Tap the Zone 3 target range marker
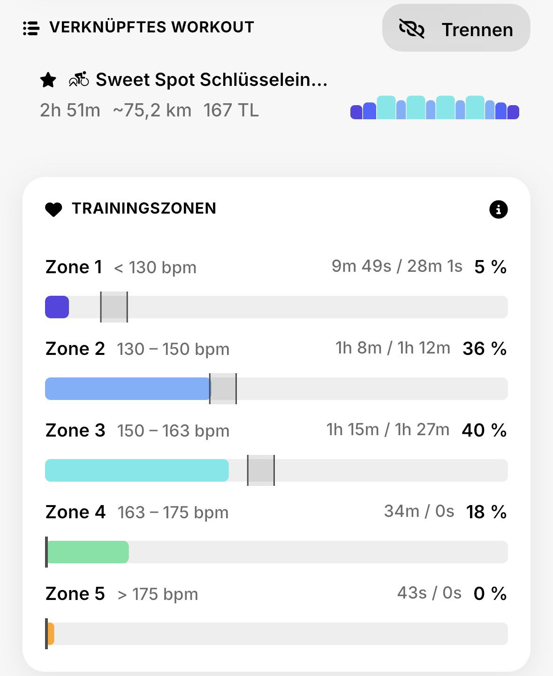This screenshot has height=676, width=553. [x=261, y=470]
